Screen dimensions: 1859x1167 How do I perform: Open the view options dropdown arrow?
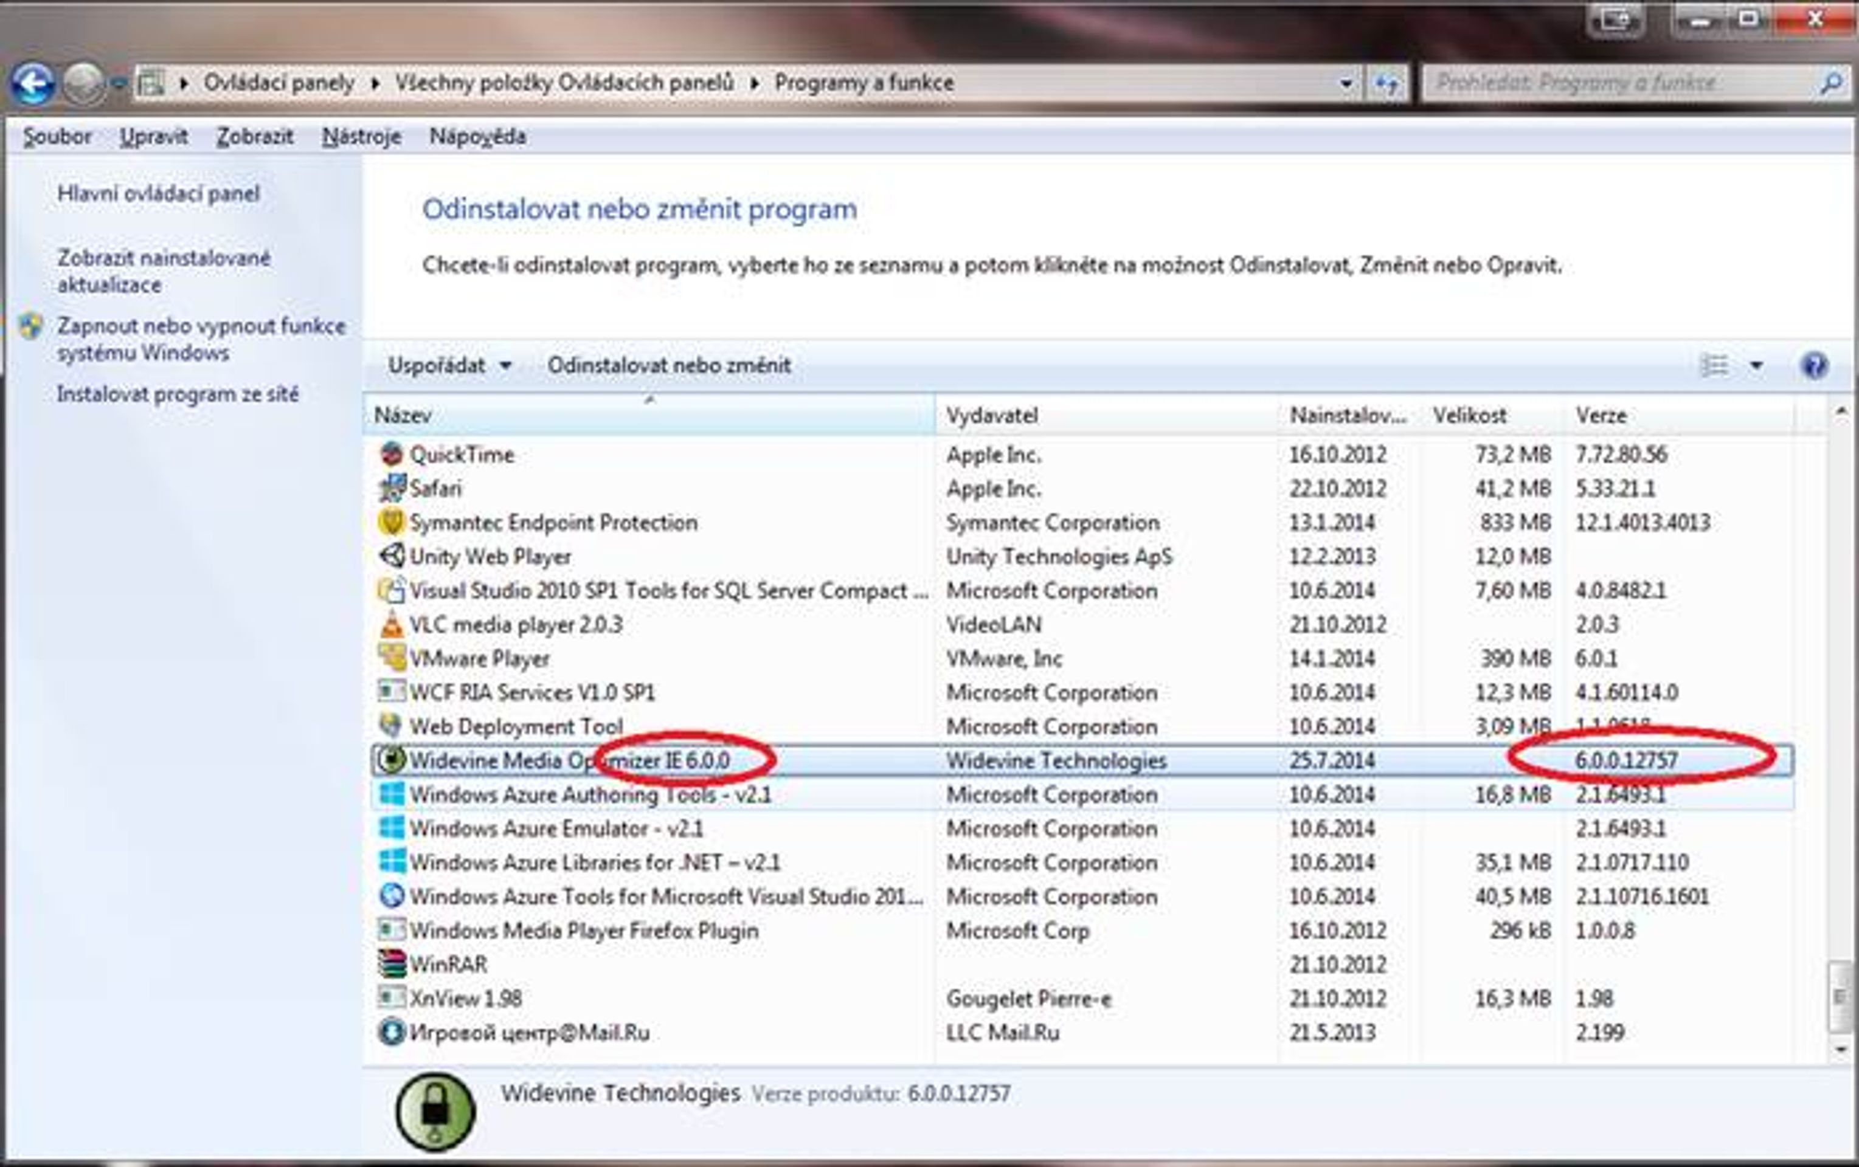point(1756,365)
